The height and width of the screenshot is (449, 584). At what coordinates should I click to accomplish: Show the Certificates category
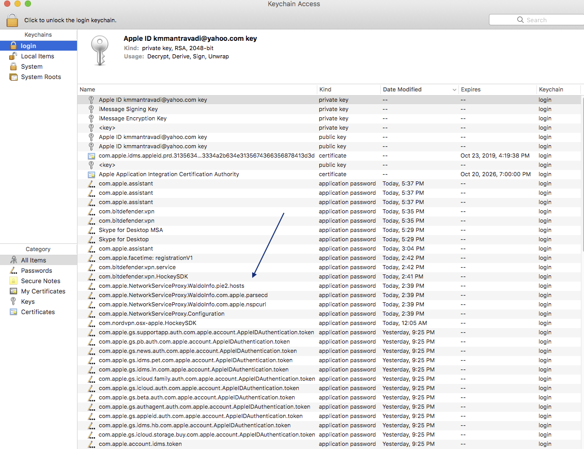(38, 312)
